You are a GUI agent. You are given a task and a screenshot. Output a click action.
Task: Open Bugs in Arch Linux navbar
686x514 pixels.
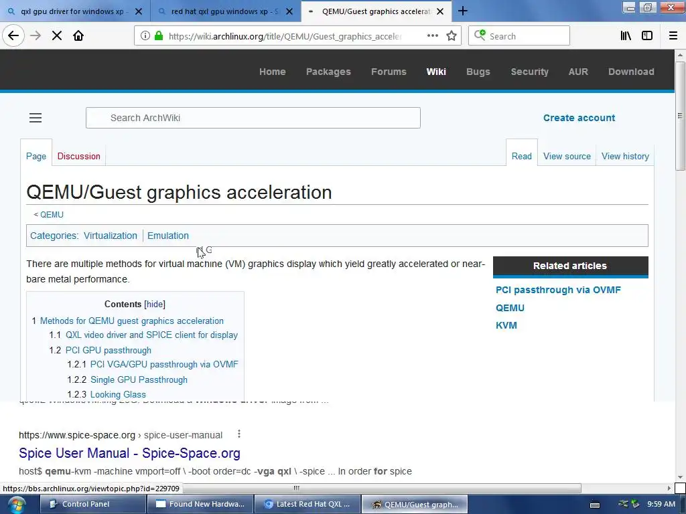pos(478,72)
